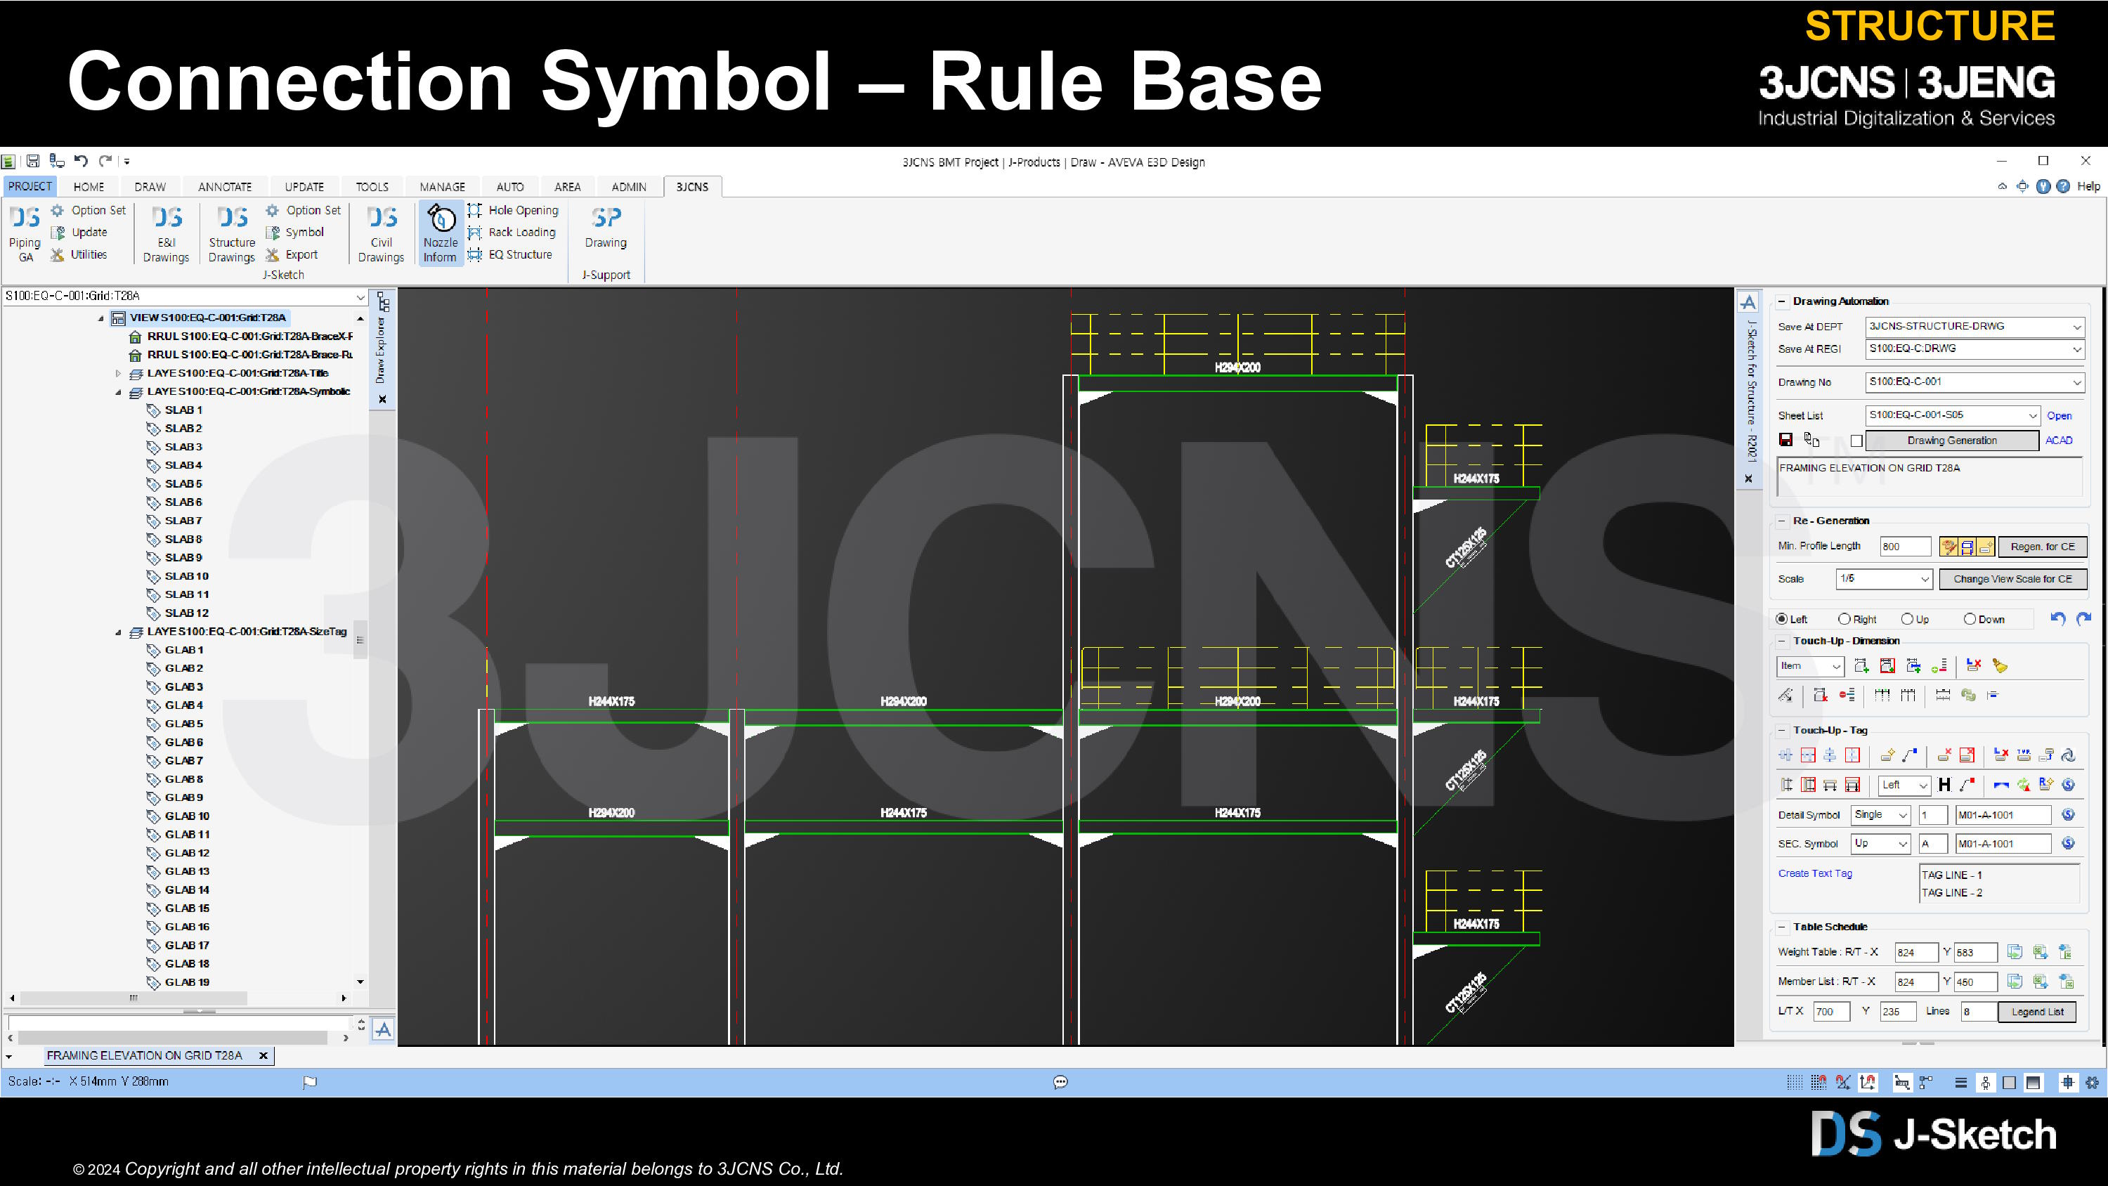
Task: Click the Save icon in quick access toolbar
Action: [x=33, y=161]
